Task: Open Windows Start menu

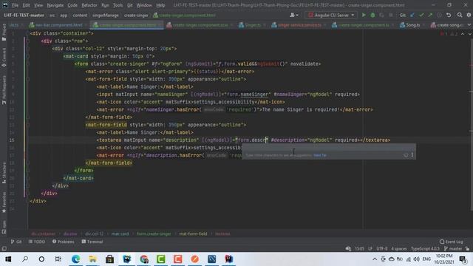Action: click(x=8, y=259)
